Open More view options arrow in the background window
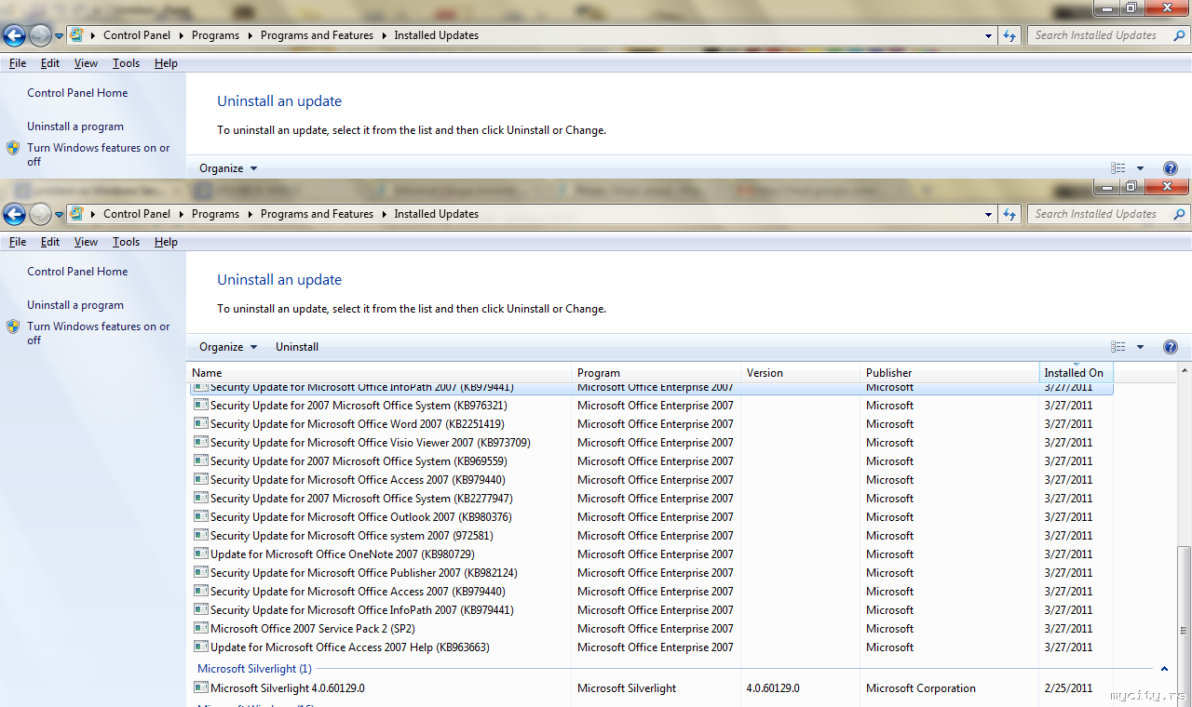1192x707 pixels. [1140, 168]
